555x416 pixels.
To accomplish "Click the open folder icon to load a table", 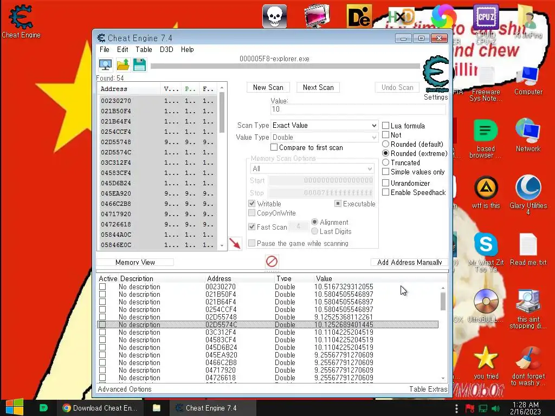I will click(123, 65).
